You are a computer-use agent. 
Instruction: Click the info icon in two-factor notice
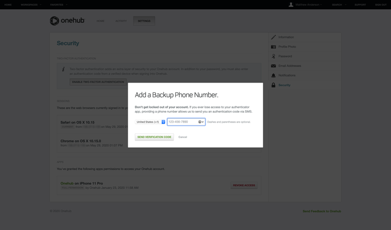(64, 69)
